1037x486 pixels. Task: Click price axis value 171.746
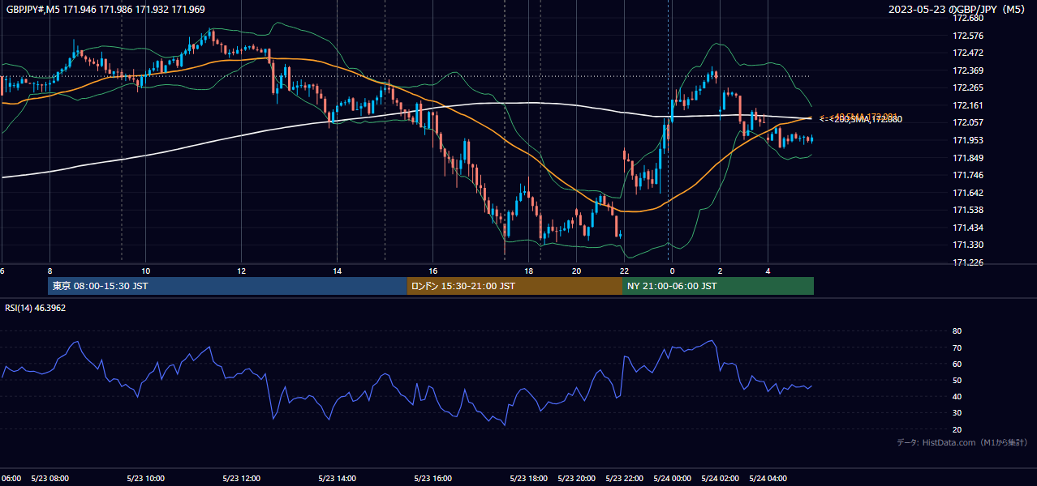969,175
